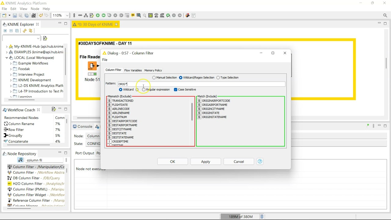Click the Refresh icon in KNIME Explorer
This screenshot has width=391, height=220.
tap(24, 31)
